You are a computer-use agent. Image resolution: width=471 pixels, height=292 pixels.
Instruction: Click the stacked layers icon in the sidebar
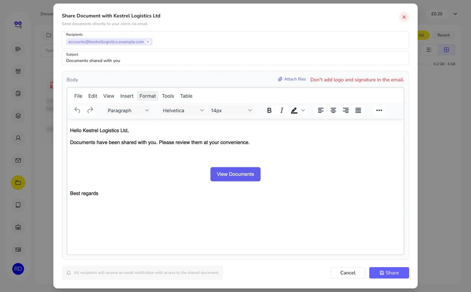(18, 116)
